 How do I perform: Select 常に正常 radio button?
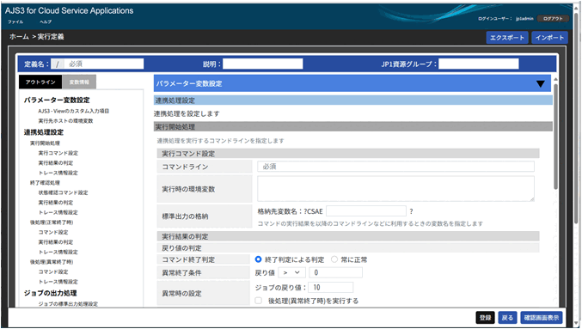pyautogui.click(x=334, y=259)
